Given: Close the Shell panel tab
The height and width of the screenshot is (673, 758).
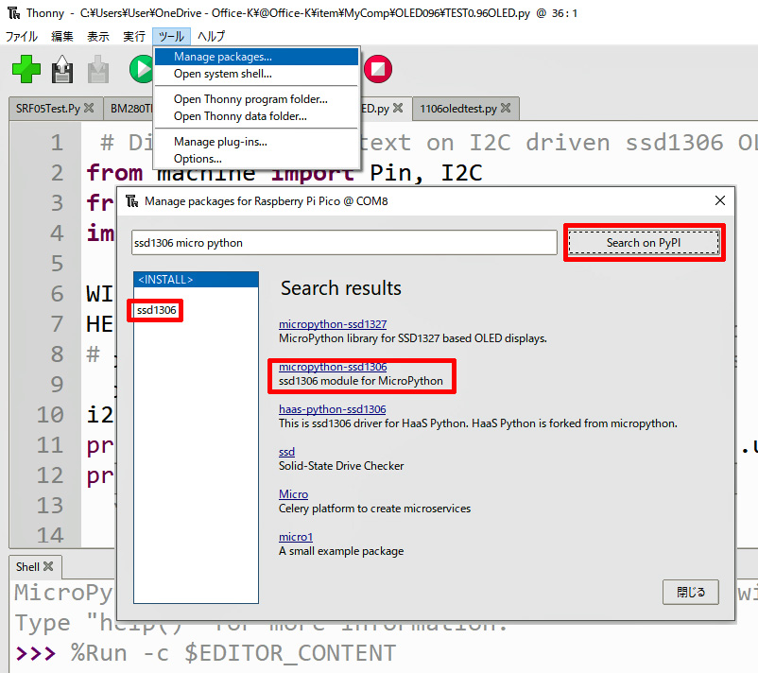Looking at the screenshot, I should coord(48,566).
